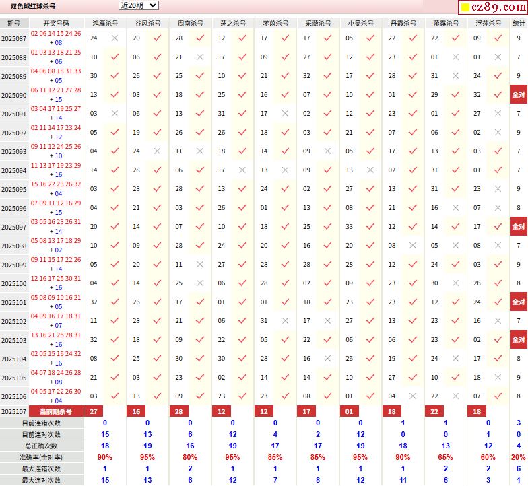Click the red checkmark in 谷风杀号 row 2025087
The image size is (528, 486).
click(157, 38)
